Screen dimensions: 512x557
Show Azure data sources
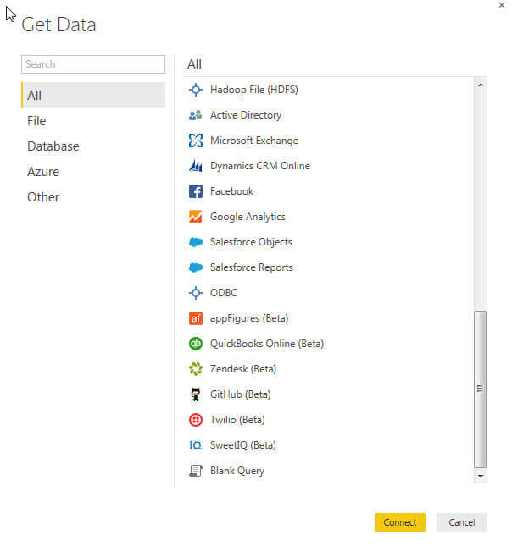[43, 172]
